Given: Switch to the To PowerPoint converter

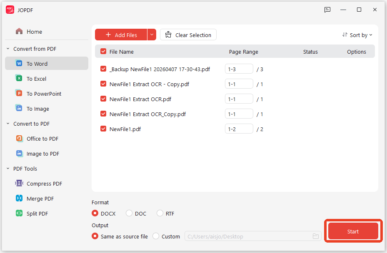Looking at the screenshot, I should click(44, 93).
